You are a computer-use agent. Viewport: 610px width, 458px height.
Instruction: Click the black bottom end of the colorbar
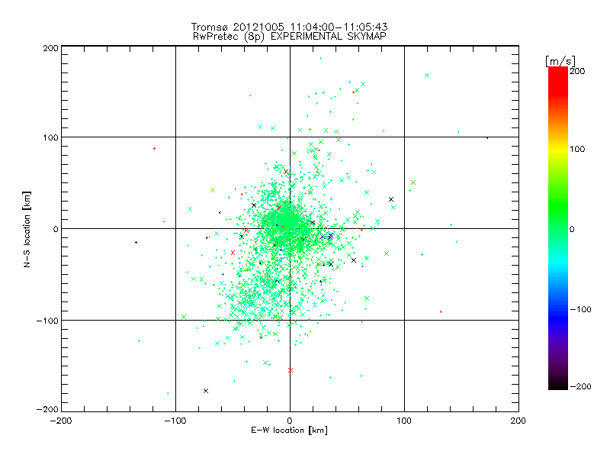pos(558,385)
